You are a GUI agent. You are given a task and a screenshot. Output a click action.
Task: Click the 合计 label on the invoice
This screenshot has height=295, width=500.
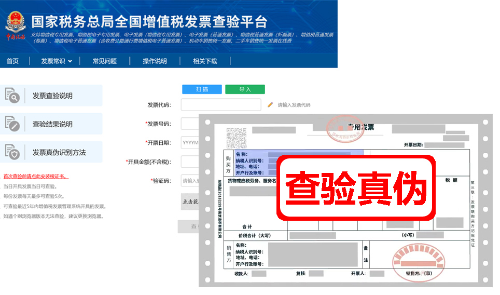[x=247, y=226]
